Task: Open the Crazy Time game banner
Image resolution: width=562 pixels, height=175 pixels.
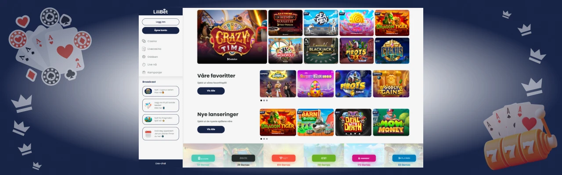Action: pyautogui.click(x=232, y=37)
